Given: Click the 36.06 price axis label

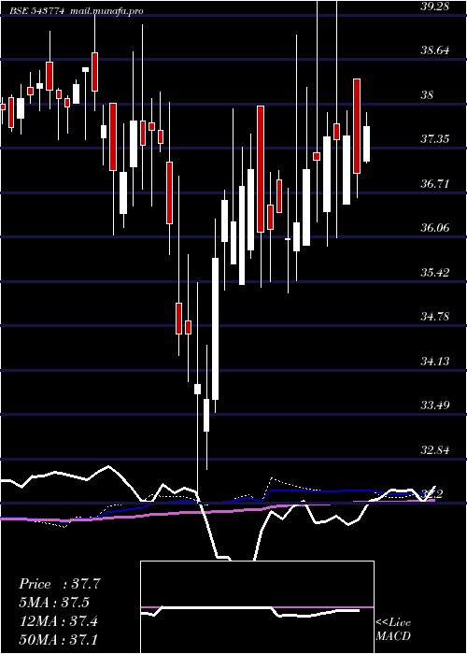Looking at the screenshot, I should [435, 228].
